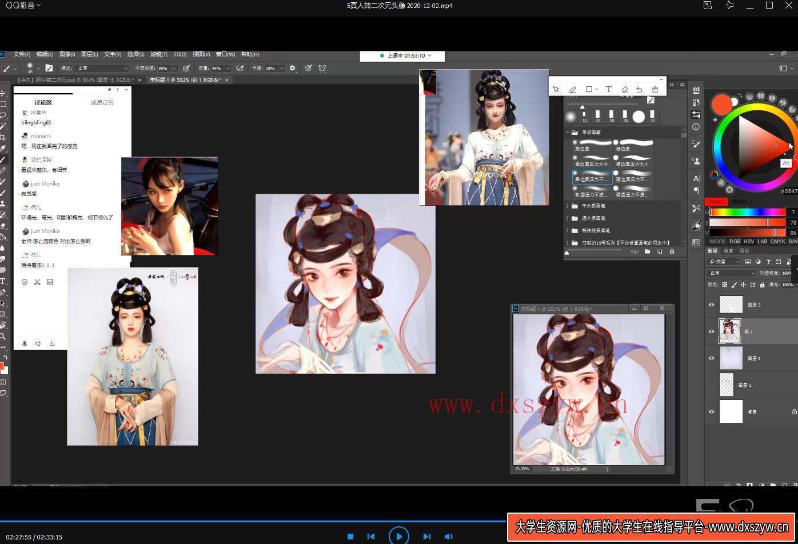The height and width of the screenshot is (544, 798).
Task: Click the annotation eraser icon
Action: point(625,89)
